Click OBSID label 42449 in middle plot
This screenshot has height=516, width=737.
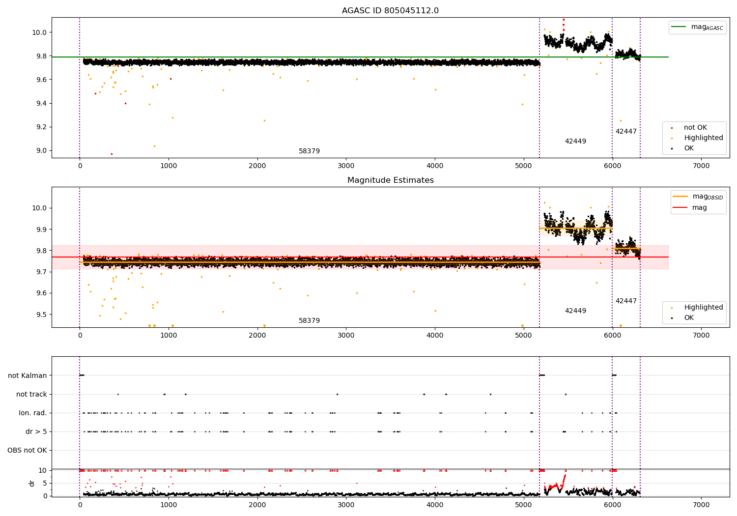[x=575, y=311]
